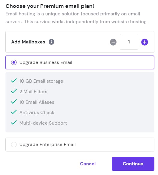Click the info icon beside Add Mailboxes
The image size is (158, 175).
pyautogui.click(x=51, y=42)
